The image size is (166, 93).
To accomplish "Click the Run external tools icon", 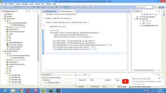I will (x=43, y=7).
